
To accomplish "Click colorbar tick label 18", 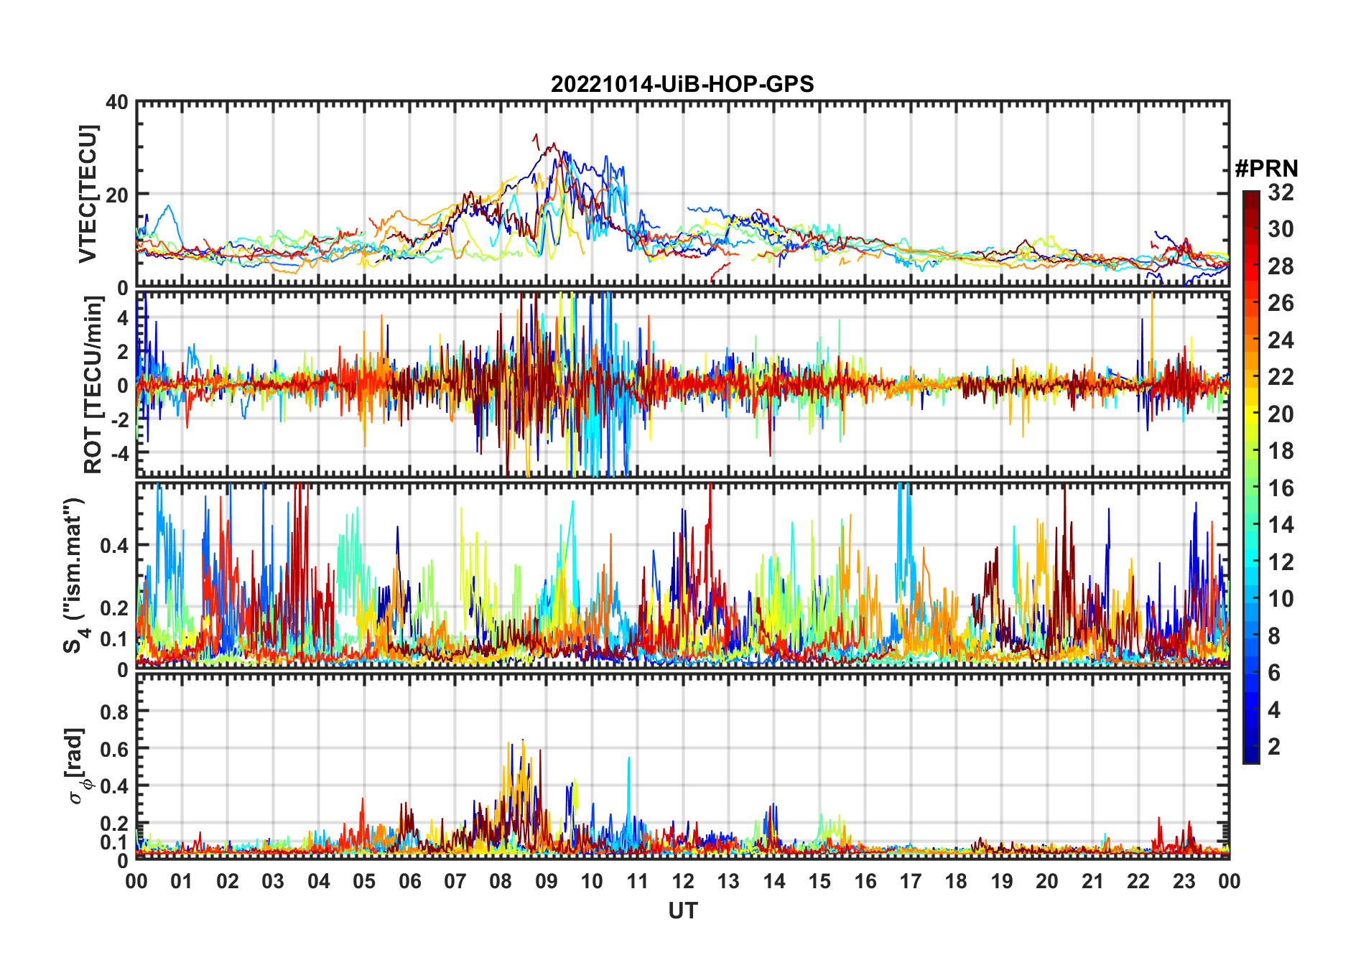I will 1281,451.
